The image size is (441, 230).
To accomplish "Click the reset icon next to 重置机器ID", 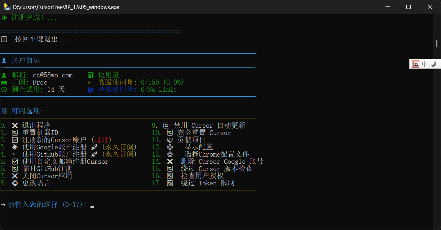I will point(15,133).
